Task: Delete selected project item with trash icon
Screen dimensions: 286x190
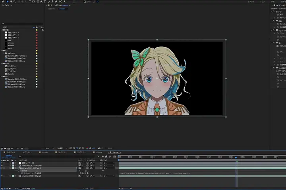Action: [x=22, y=148]
